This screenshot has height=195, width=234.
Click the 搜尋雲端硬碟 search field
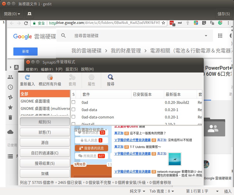(134, 36)
